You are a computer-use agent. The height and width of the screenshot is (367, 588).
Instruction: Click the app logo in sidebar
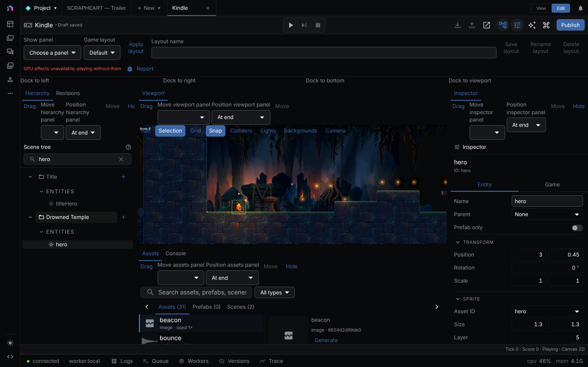click(10, 8)
